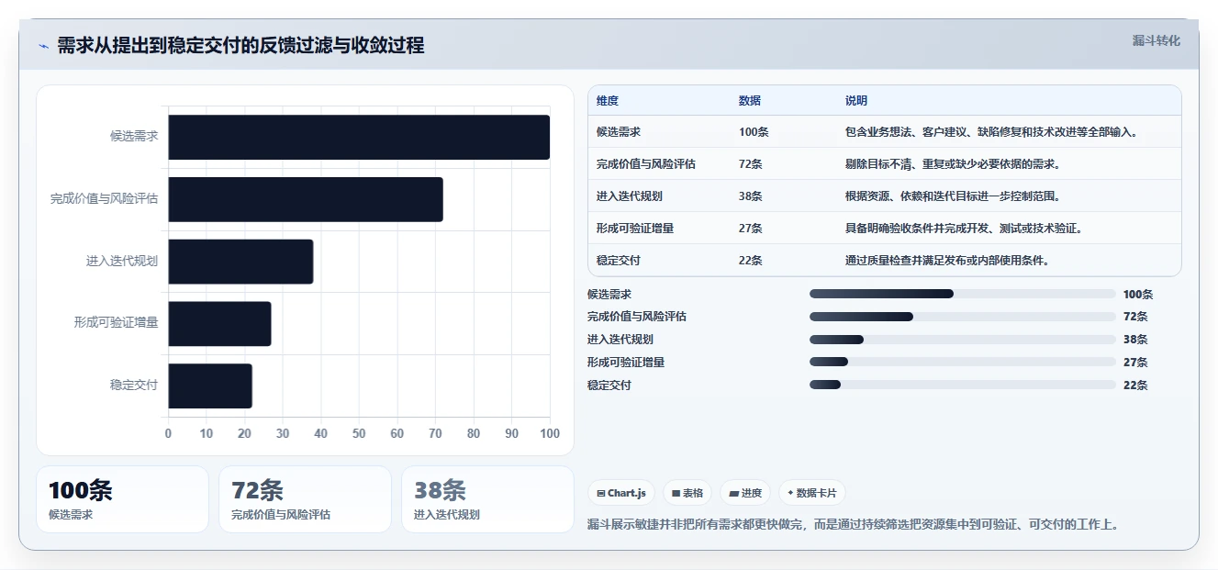Image resolution: width=1218 pixels, height=570 pixels.
Task: Click the description starting 根据资源、依赖
Action: (954, 196)
